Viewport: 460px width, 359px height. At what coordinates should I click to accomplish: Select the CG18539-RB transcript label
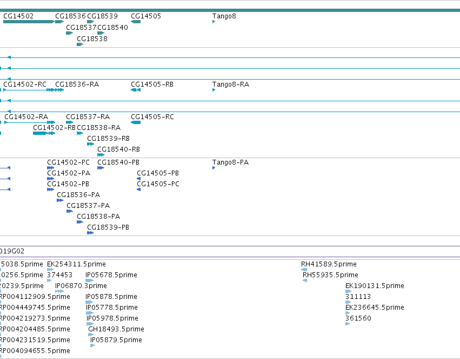coord(109,139)
